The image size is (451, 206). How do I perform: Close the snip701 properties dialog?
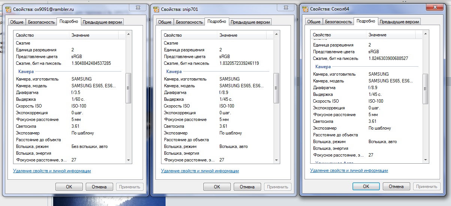[x=288, y=8]
